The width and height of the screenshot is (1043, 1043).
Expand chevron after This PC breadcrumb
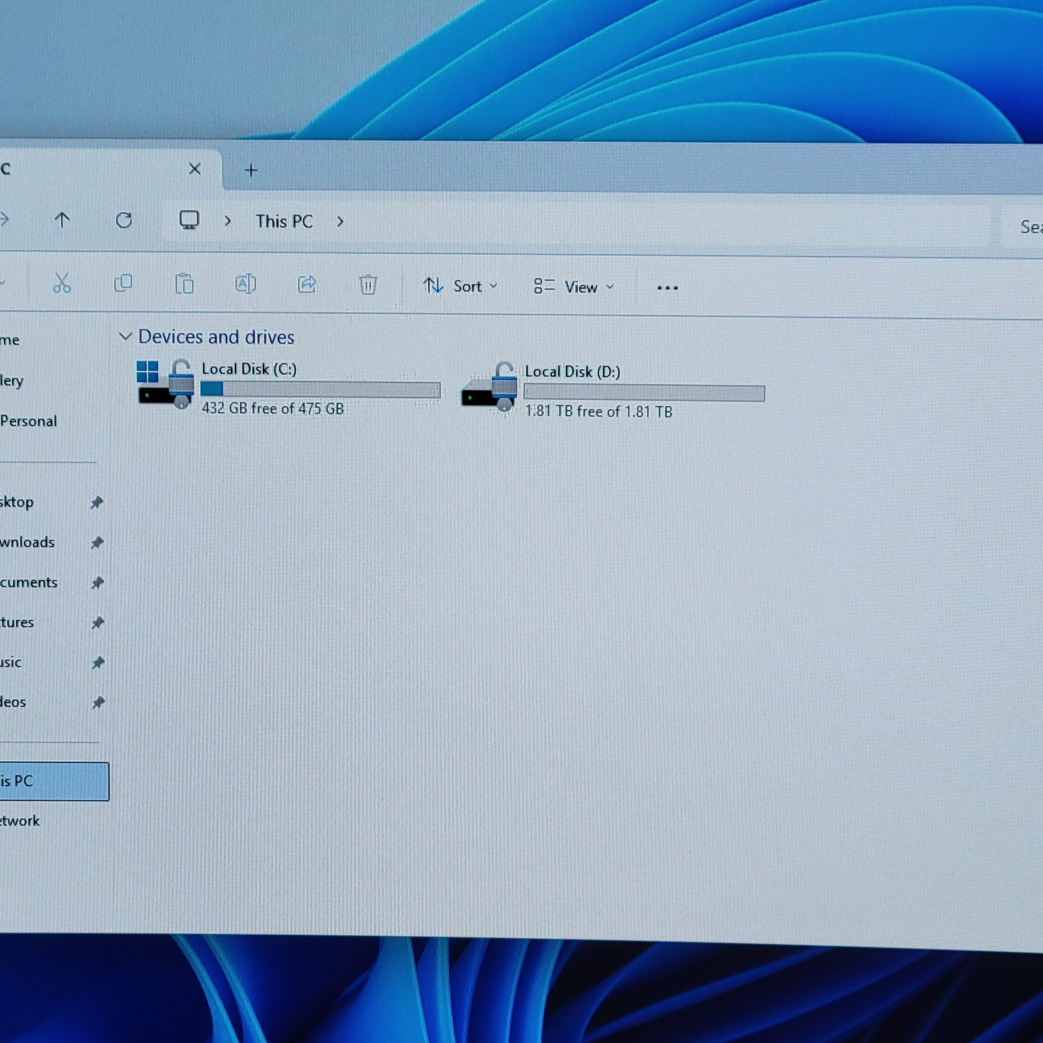point(340,221)
